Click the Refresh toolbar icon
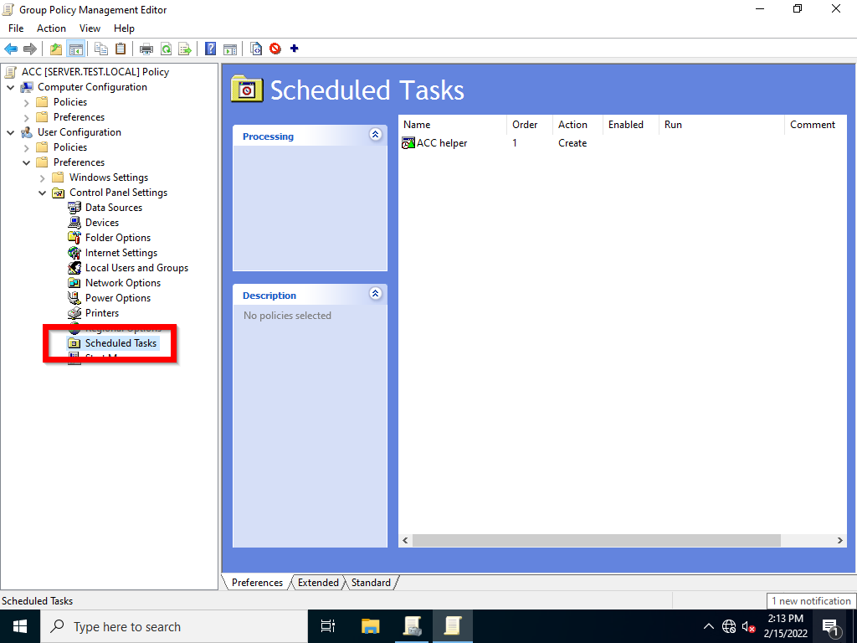857x643 pixels. tap(167, 49)
